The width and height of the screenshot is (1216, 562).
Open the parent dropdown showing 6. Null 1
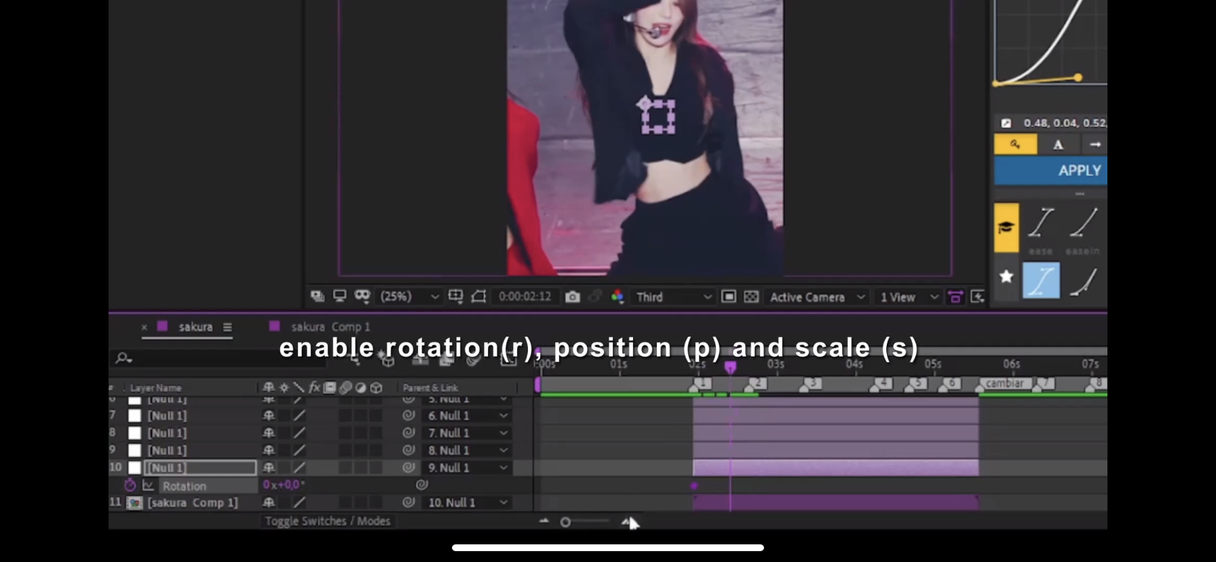(x=467, y=415)
